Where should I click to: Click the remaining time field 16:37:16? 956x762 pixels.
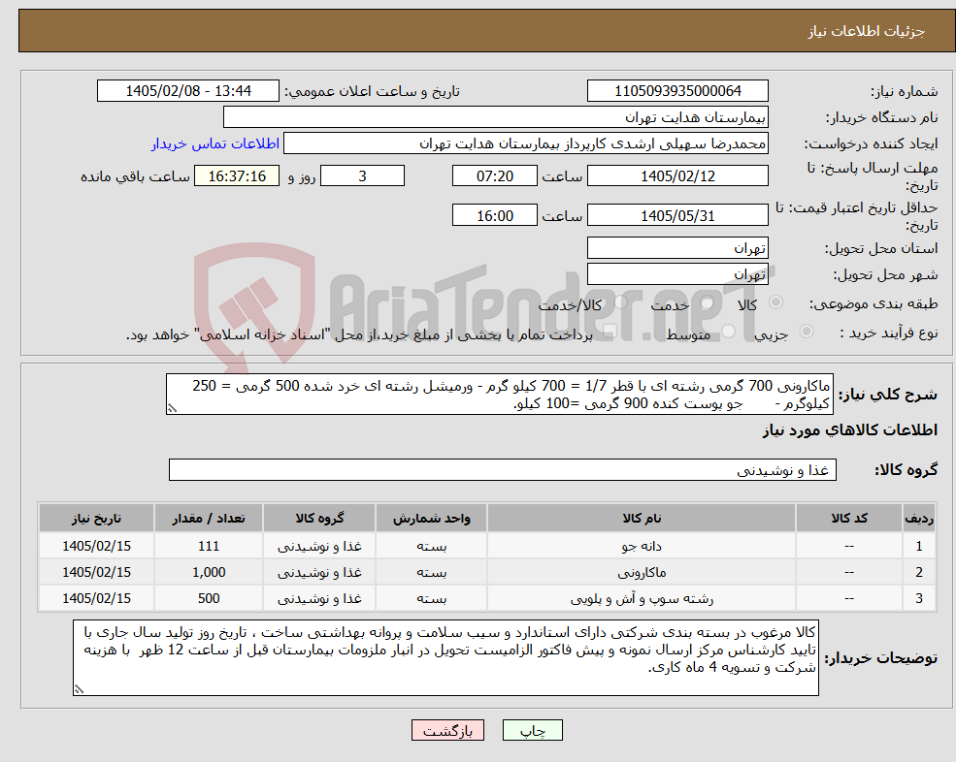point(237,176)
